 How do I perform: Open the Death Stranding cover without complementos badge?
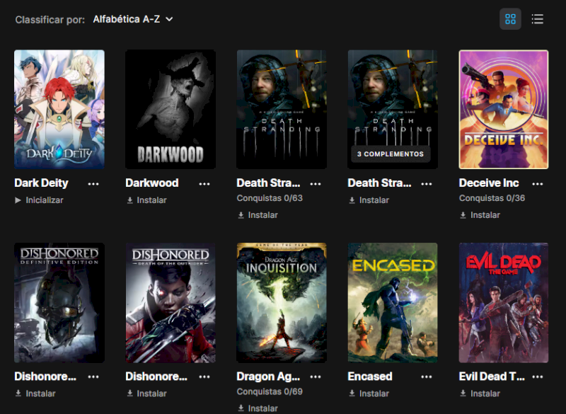coord(282,110)
